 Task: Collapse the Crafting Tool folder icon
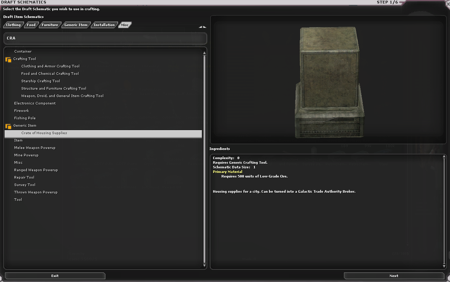click(x=8, y=60)
